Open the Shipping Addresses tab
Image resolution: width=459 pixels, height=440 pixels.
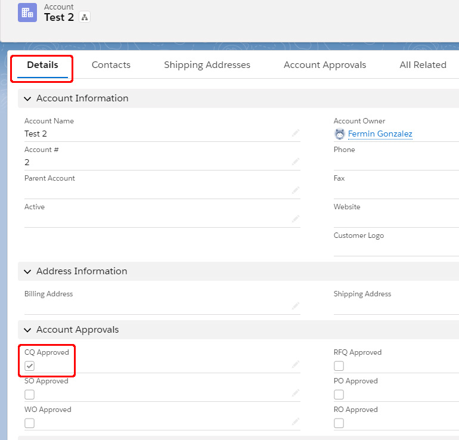coord(207,65)
